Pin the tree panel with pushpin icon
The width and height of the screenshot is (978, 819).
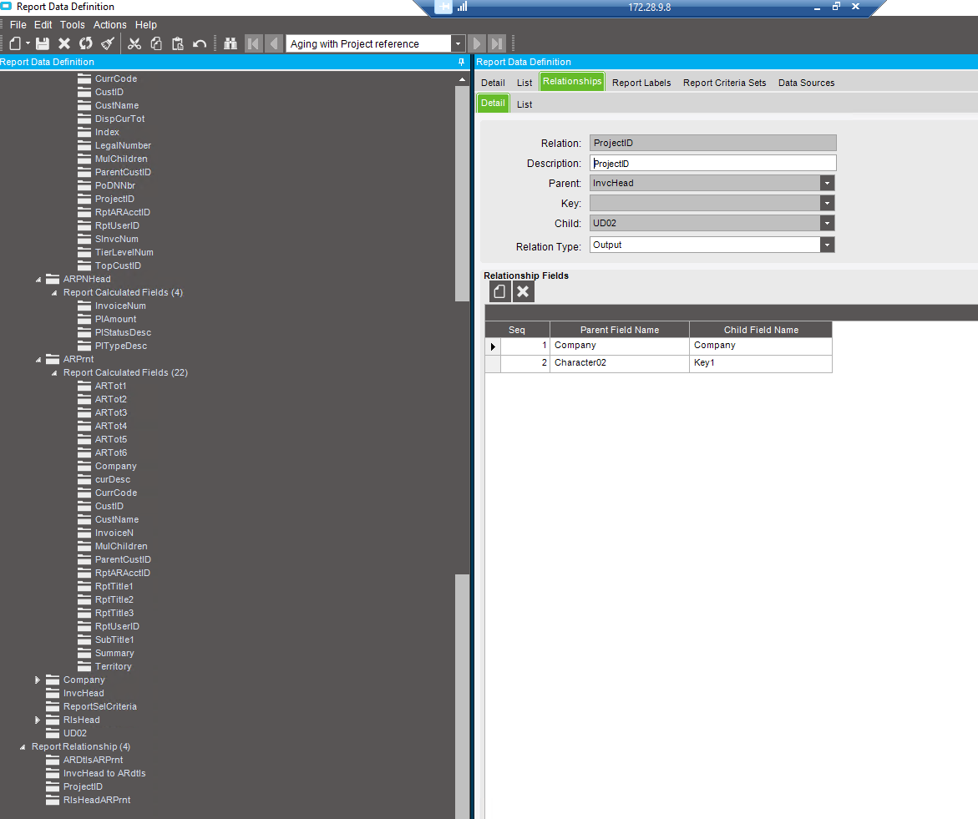pyautogui.click(x=462, y=62)
